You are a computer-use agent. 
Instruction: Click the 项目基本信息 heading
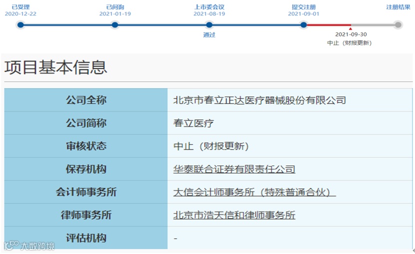click(56, 67)
